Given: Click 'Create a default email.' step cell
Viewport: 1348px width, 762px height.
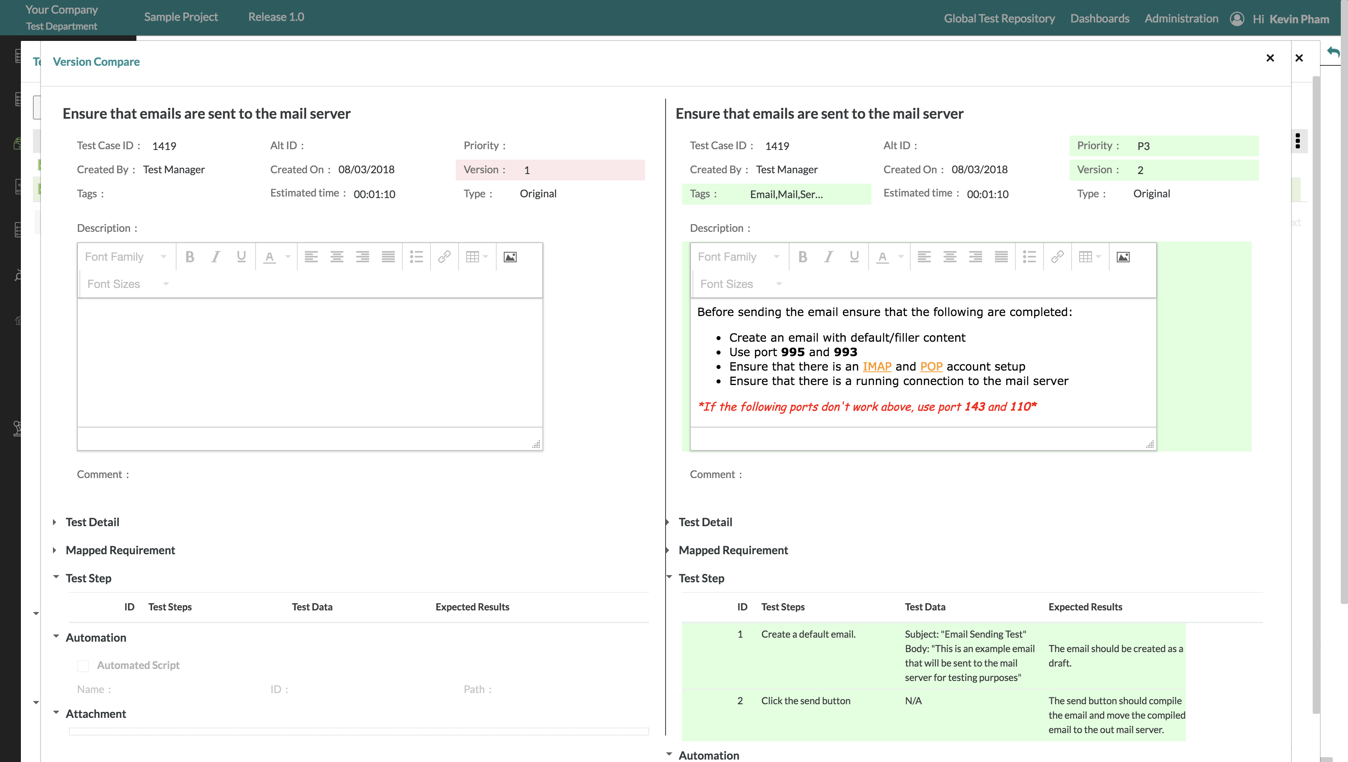Looking at the screenshot, I should tap(808, 634).
